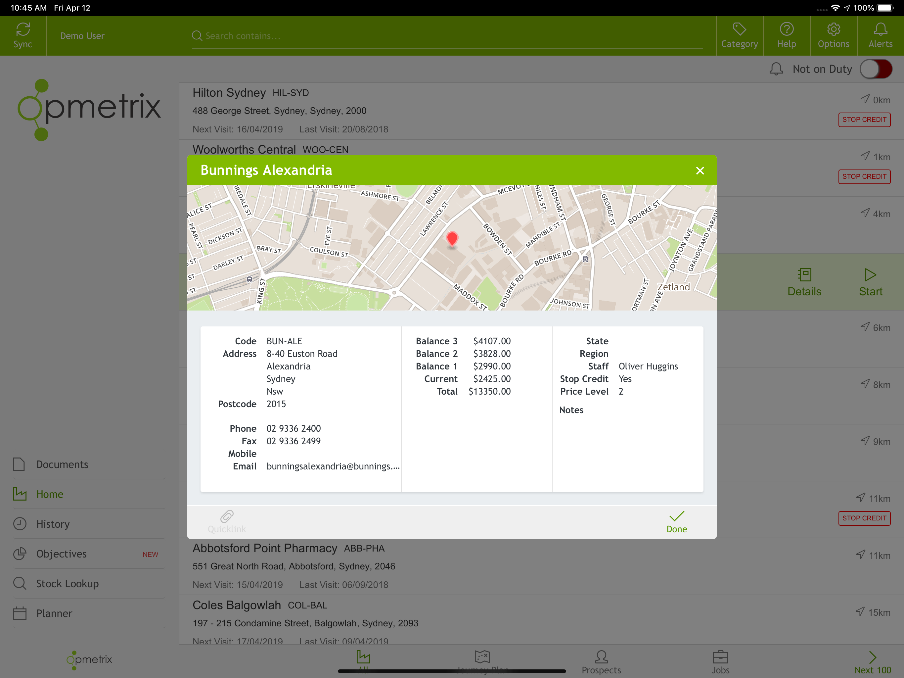The height and width of the screenshot is (678, 904).
Task: Click the NEW badge beside Objectives
Action: click(x=151, y=555)
